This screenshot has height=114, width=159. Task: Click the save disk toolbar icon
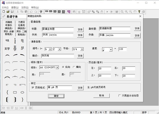tap(12, 12)
